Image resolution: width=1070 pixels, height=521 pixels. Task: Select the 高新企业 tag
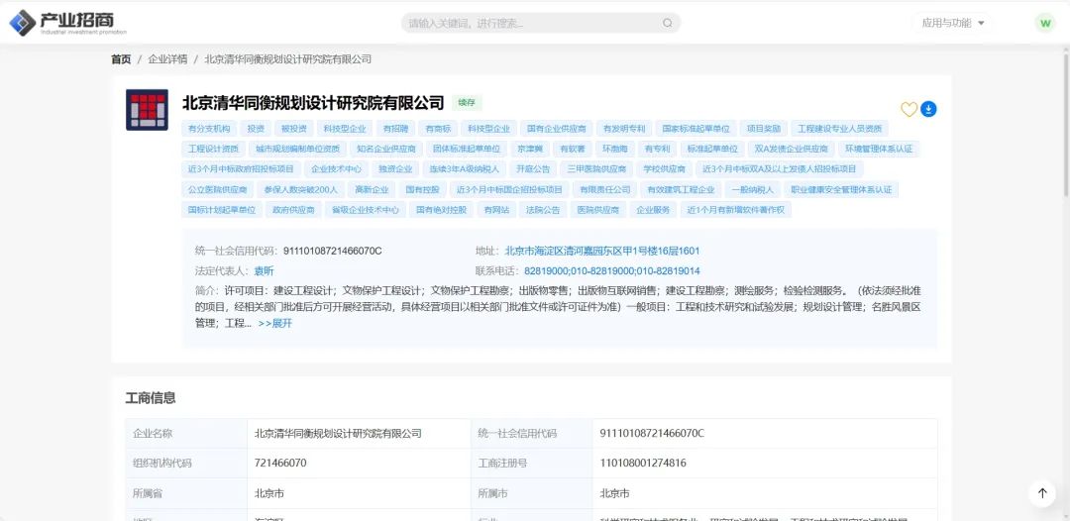[372, 189]
